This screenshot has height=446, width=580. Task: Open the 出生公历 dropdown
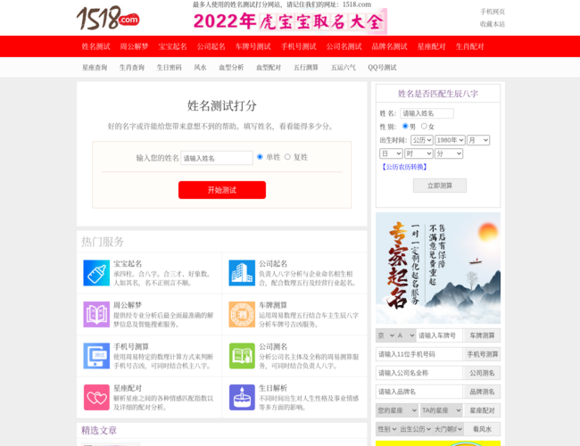[x=416, y=429]
